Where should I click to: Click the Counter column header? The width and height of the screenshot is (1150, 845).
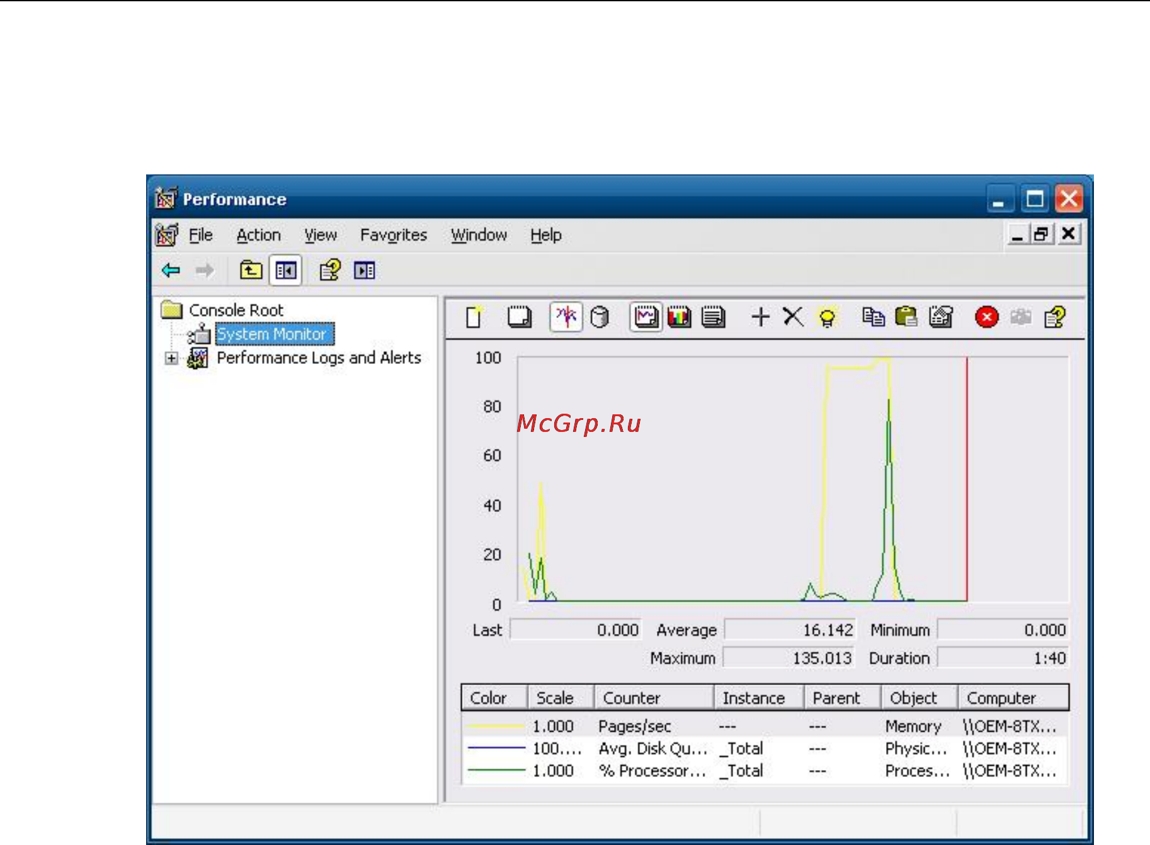coord(654,698)
